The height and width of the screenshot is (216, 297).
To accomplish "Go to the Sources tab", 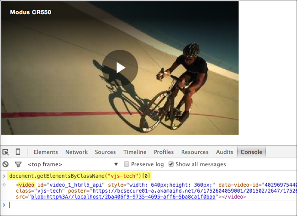I will click(x=105, y=152).
